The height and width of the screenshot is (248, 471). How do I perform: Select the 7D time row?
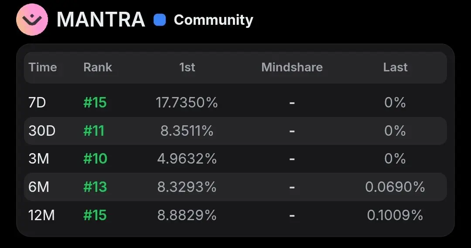coord(235,103)
